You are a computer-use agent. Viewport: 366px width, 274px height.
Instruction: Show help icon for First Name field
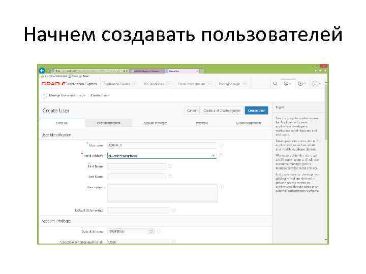(170, 166)
